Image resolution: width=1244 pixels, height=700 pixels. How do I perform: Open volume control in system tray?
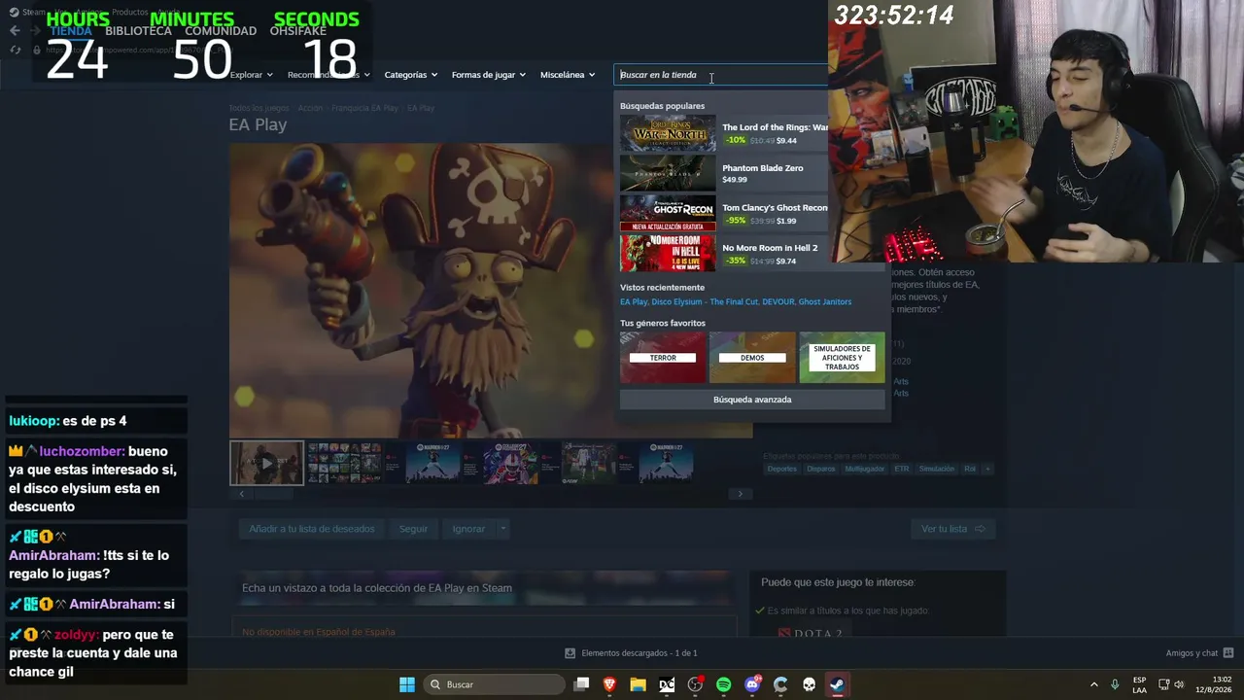pos(1179,684)
